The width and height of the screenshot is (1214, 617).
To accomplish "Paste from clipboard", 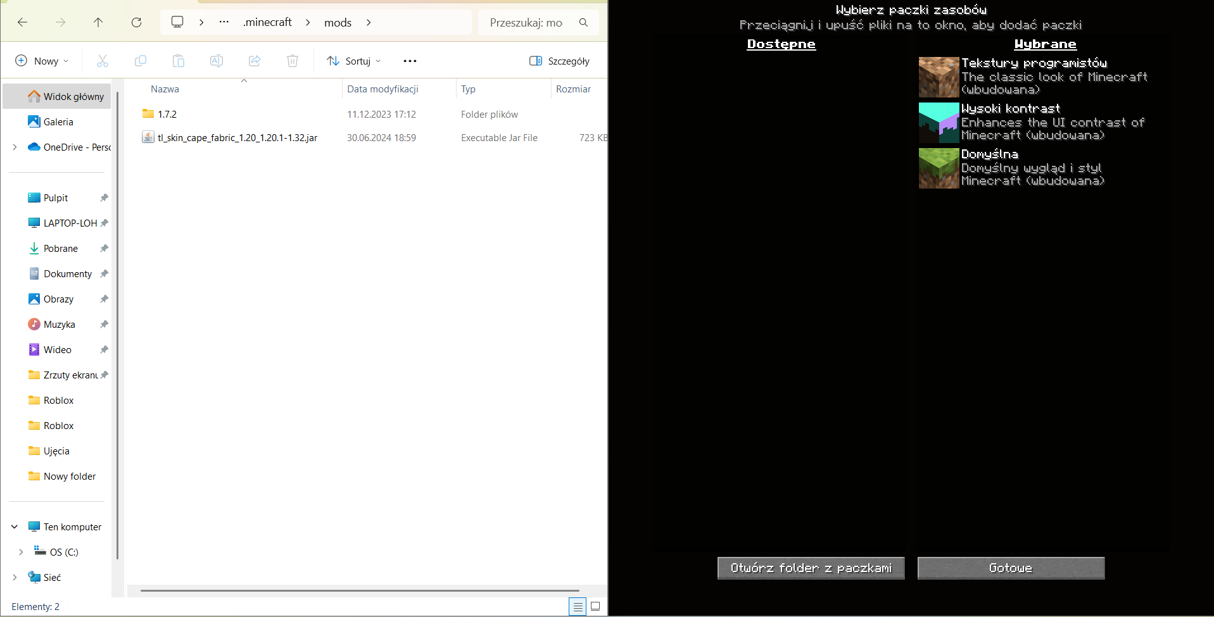I will pos(179,61).
